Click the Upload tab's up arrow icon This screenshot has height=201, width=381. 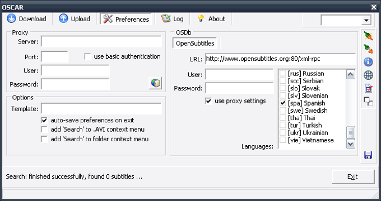(63, 18)
